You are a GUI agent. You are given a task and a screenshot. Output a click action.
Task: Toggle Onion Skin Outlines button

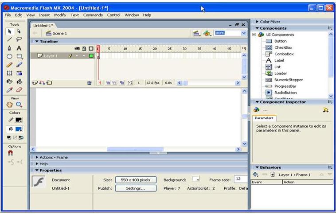coord(115,83)
